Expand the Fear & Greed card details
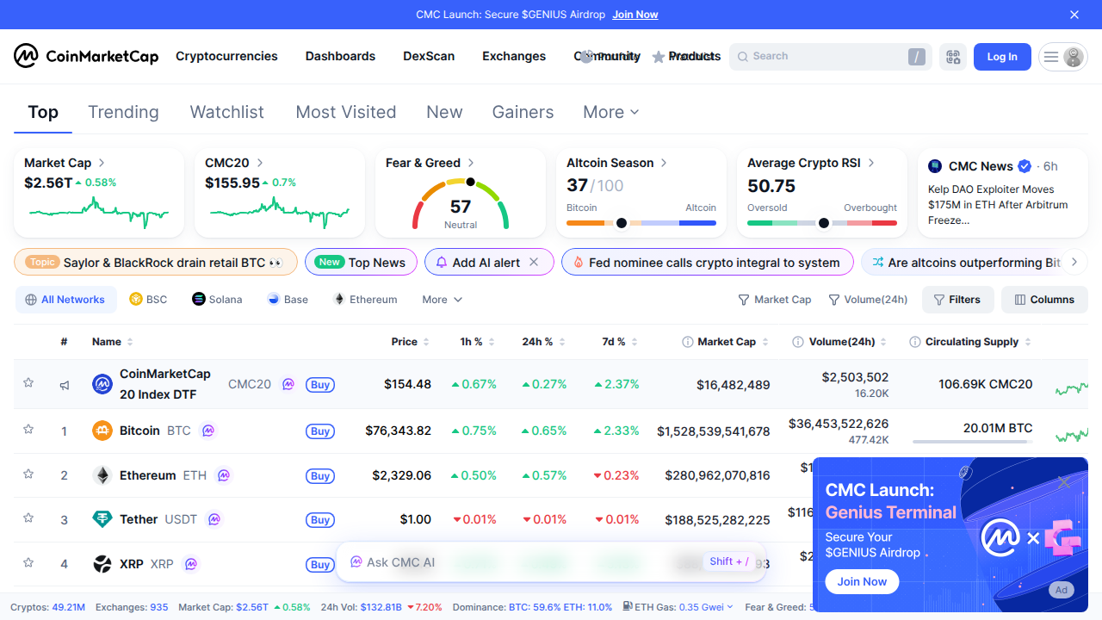This screenshot has width=1102, height=620. (471, 162)
